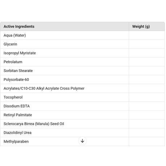The width and height of the screenshot is (166, 166).
Task: Click the Disodium EDTA cell
Action: pyautogui.click(x=65, y=106)
